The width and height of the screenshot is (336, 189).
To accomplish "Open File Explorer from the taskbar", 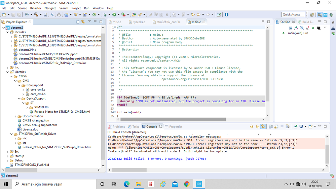I will (x=139, y=184).
